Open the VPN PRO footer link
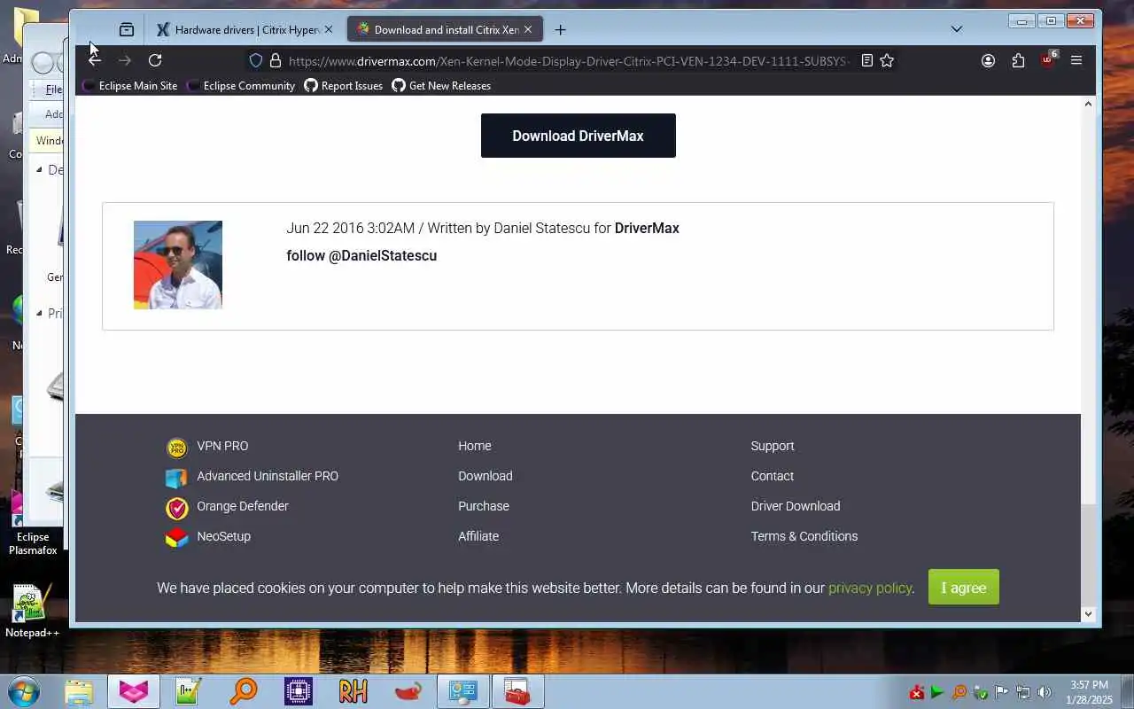This screenshot has height=709, width=1134. pyautogui.click(x=222, y=446)
